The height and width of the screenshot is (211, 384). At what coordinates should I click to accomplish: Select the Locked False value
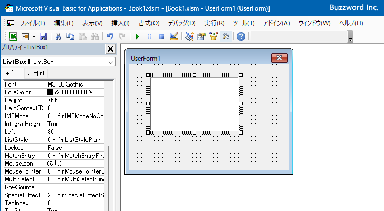[x=75, y=148]
